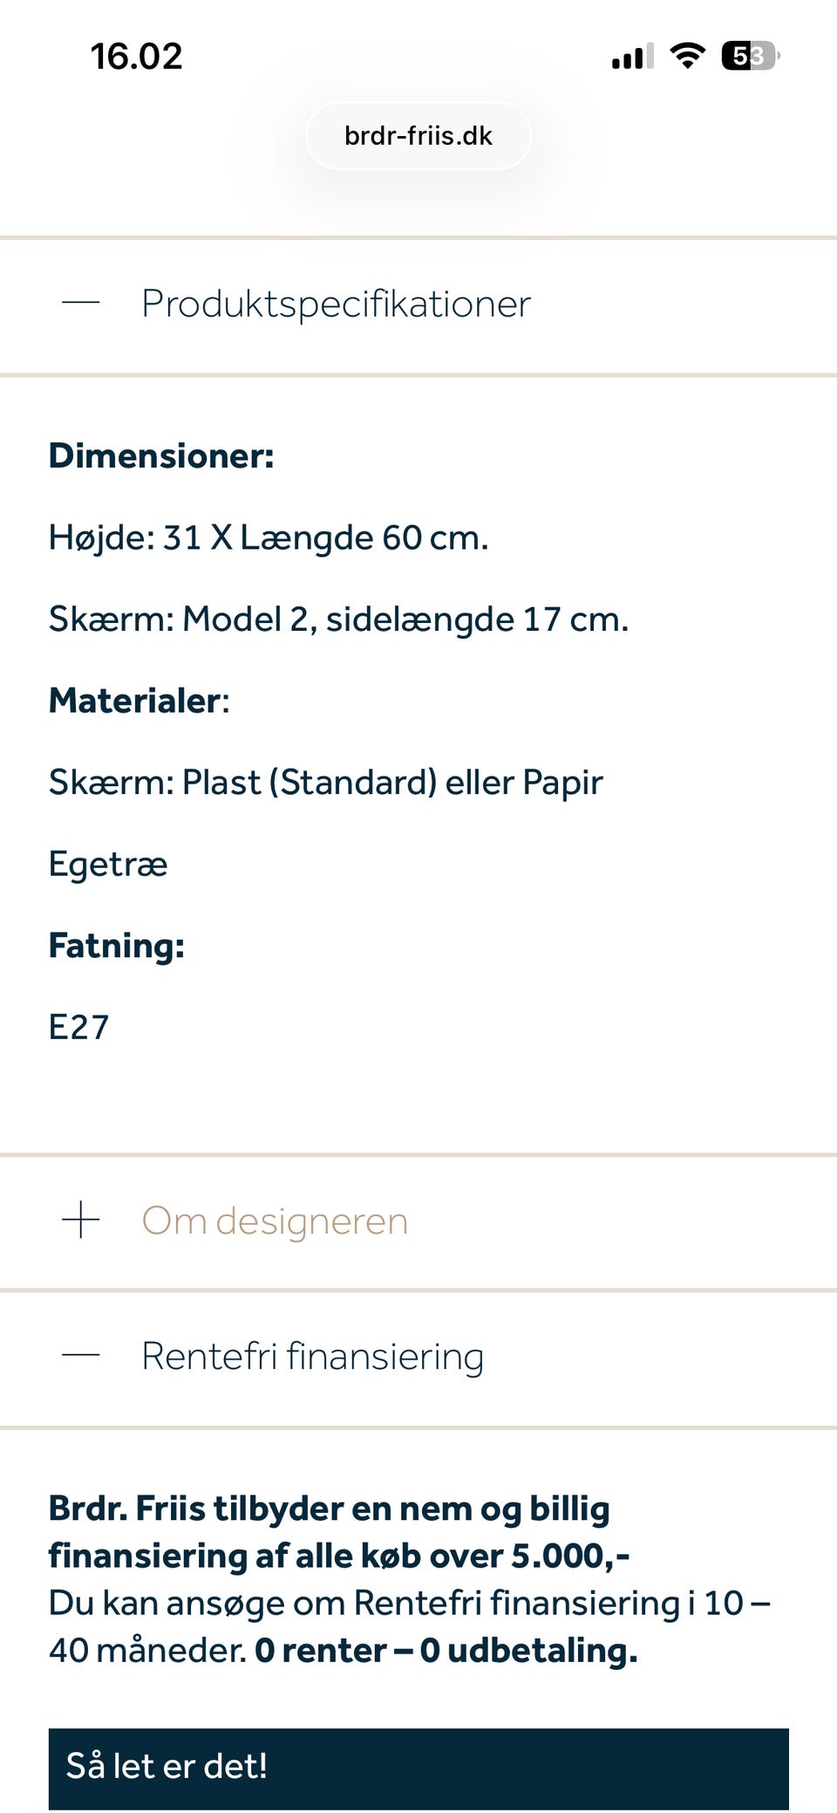
Task: Toggle open the Om designeren section
Action: coord(275,1221)
